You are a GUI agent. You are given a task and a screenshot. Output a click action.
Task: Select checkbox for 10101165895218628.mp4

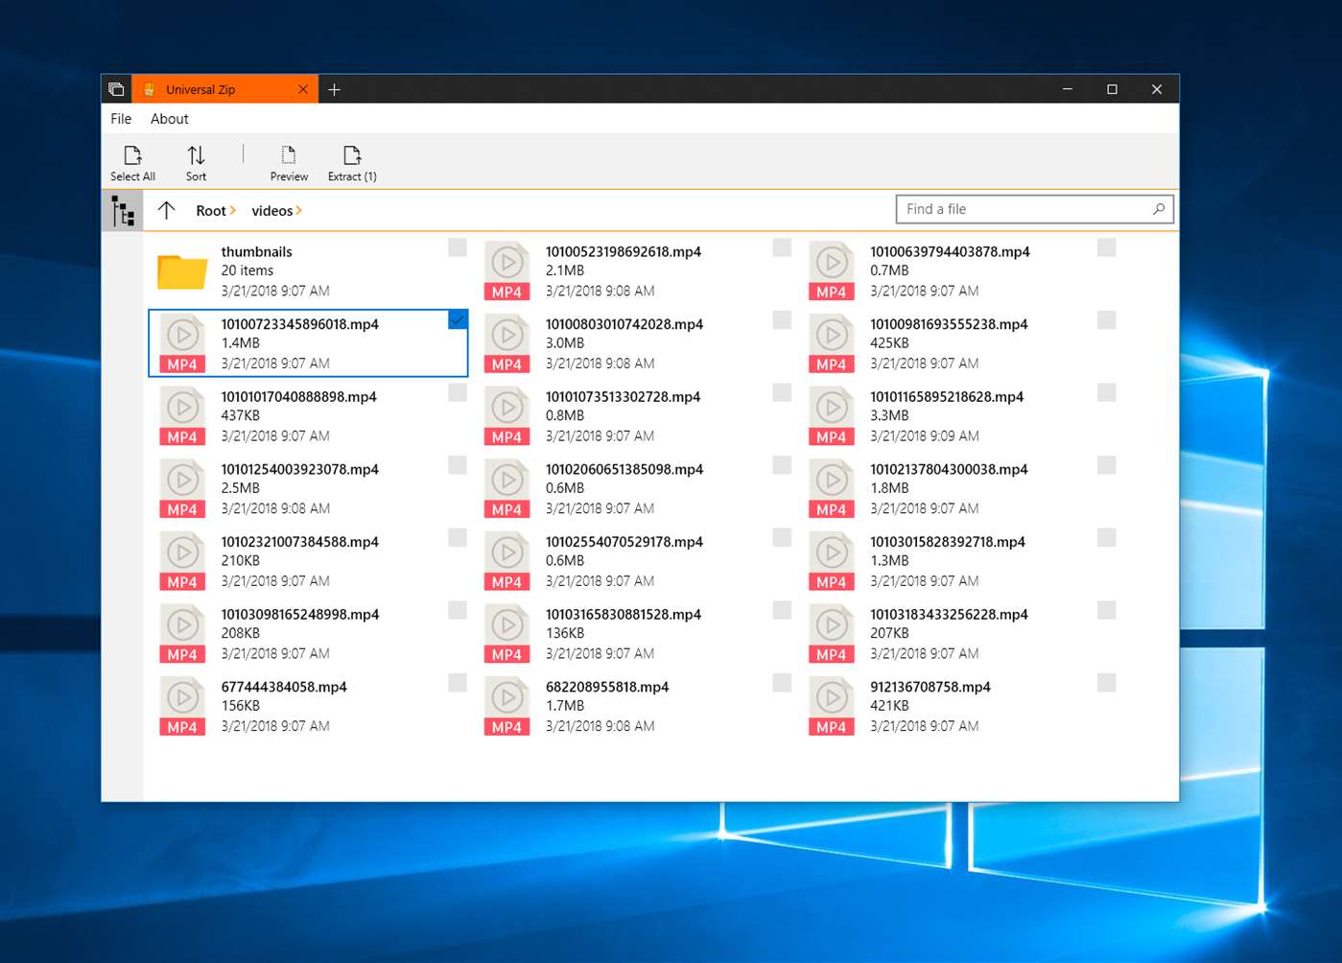coord(1106,392)
